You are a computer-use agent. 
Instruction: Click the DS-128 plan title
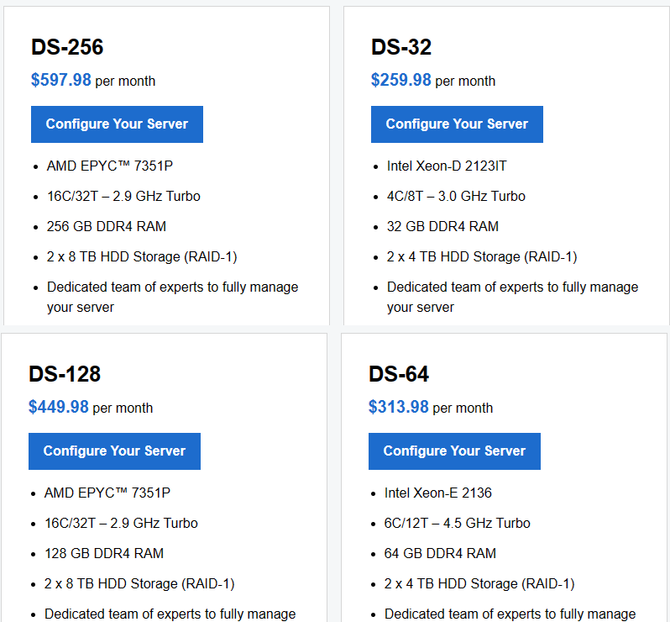tap(65, 374)
